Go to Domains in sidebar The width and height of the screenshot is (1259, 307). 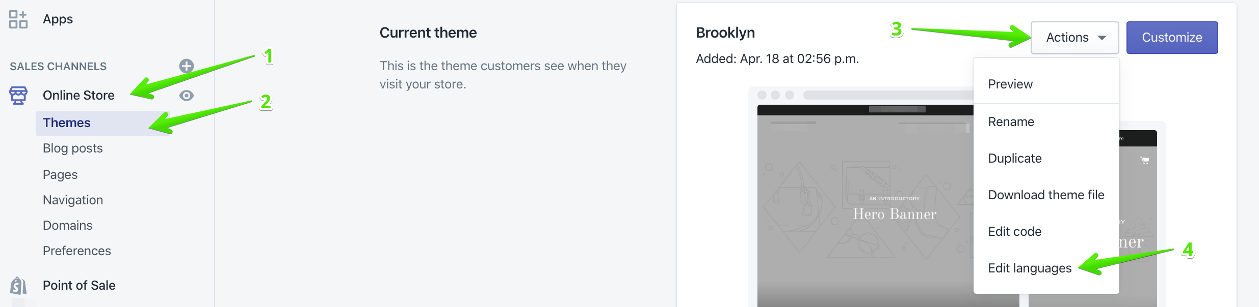pos(68,226)
